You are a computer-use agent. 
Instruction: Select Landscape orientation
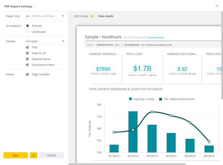click(27, 32)
